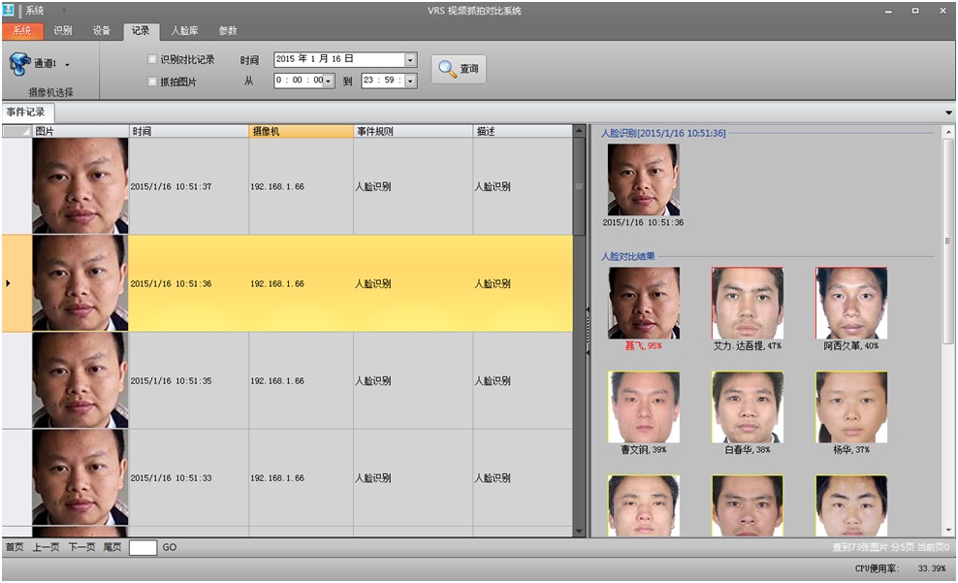
Task: Click the event table vertical scrollbar thumb
Action: [579, 186]
